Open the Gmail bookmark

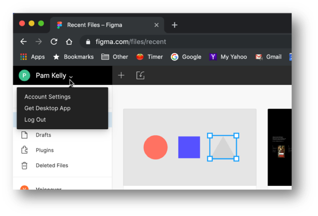point(268,57)
